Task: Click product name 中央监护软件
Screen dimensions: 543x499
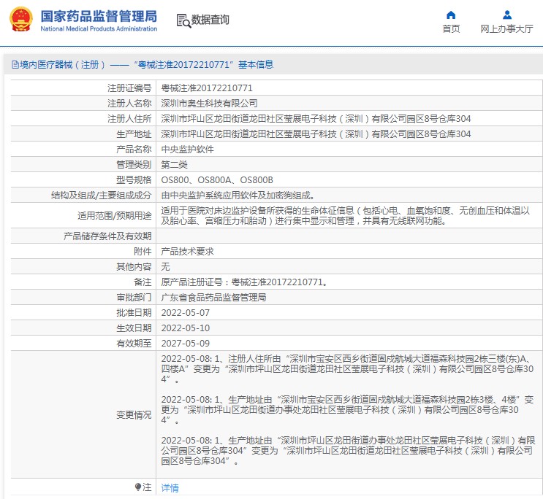Action: [187, 150]
